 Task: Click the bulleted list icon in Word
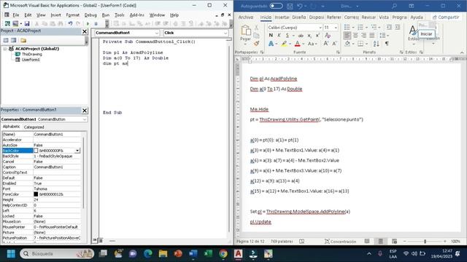coord(347,28)
